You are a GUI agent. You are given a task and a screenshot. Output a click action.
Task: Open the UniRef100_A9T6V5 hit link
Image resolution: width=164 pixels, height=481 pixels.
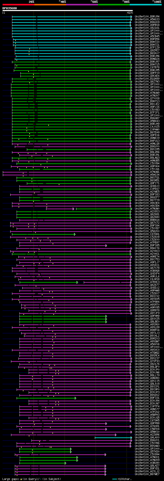(147, 299)
